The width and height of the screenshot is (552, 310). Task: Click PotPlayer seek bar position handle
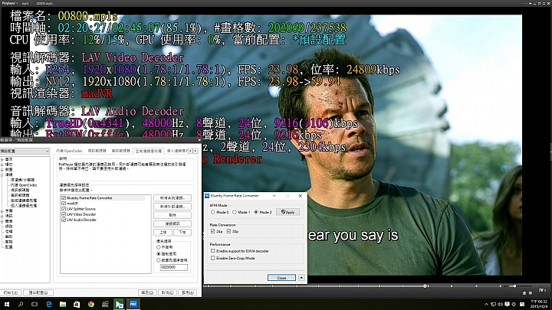(x=426, y=286)
